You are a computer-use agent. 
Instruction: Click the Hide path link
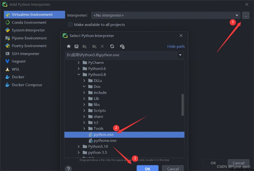click(x=176, y=46)
